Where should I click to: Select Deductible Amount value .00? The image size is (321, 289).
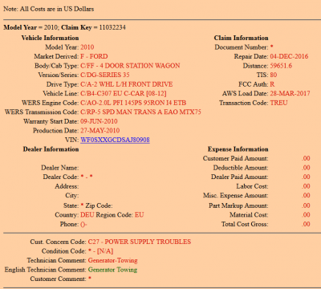[306, 168]
